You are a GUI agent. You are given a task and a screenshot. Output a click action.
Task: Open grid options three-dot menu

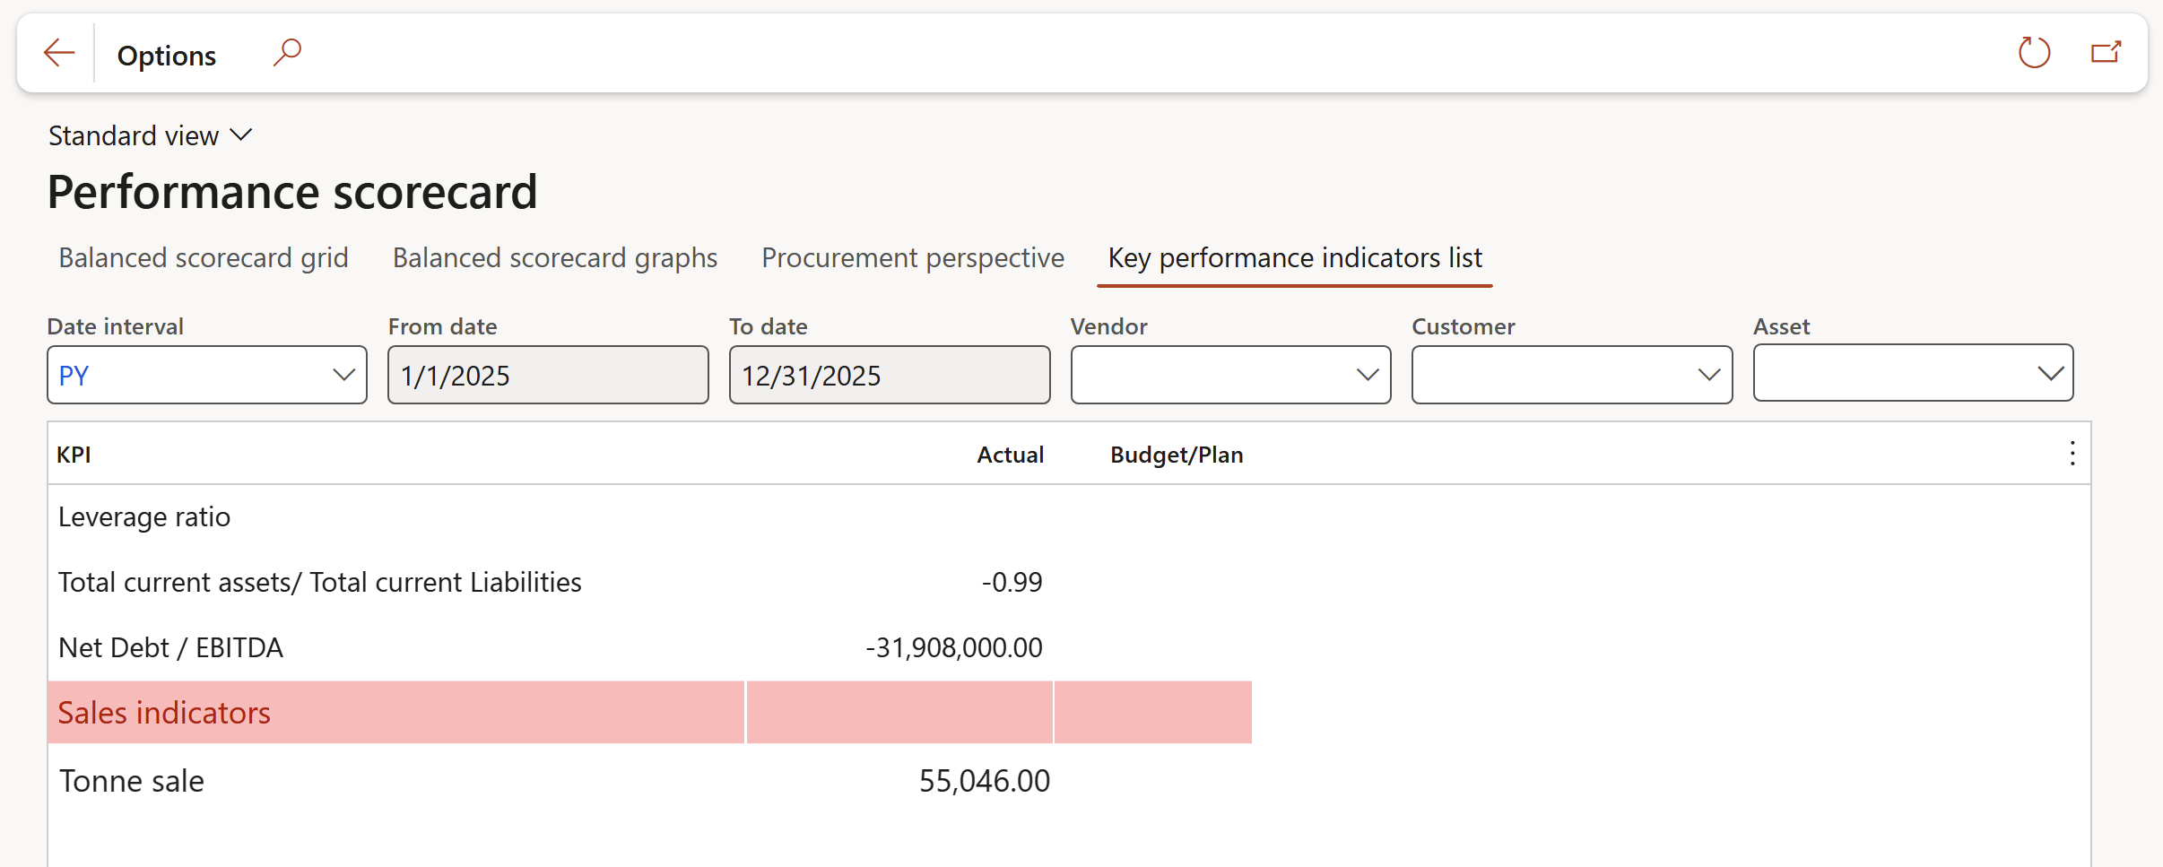2072,454
